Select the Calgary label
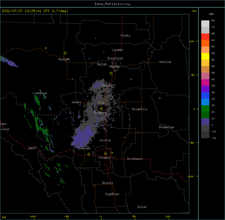This screenshot has height=220, width=225. point(104,158)
